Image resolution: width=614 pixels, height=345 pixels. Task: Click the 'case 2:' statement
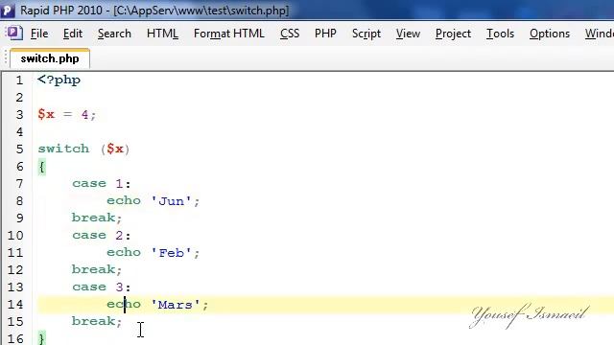[102, 235]
